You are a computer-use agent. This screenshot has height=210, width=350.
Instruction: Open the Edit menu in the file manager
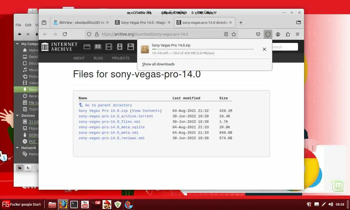click(28, 25)
